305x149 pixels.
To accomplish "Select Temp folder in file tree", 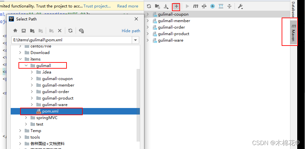I will [x=33, y=131].
